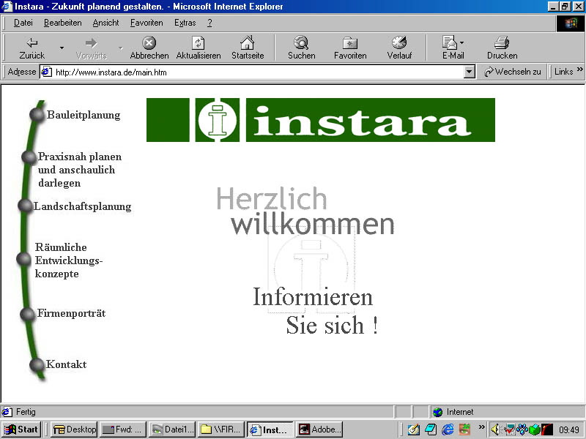586x439 pixels.
Task: Open the Bearbeiten menu
Action: click(x=62, y=23)
